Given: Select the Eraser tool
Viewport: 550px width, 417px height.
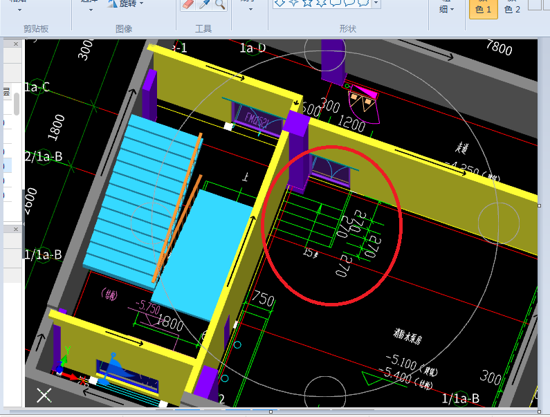Looking at the screenshot, I should point(188,4).
